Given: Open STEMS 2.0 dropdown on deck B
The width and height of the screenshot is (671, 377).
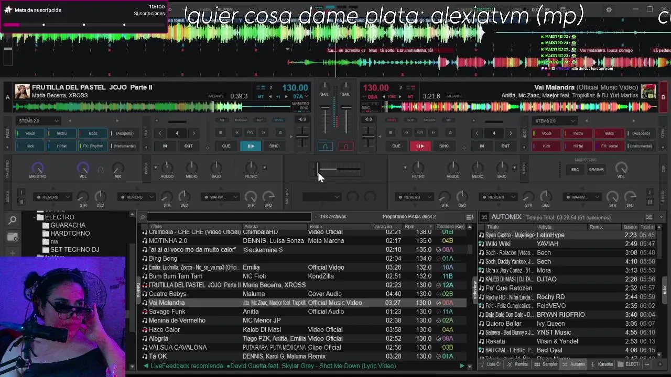Looking at the screenshot, I should coord(555,121).
